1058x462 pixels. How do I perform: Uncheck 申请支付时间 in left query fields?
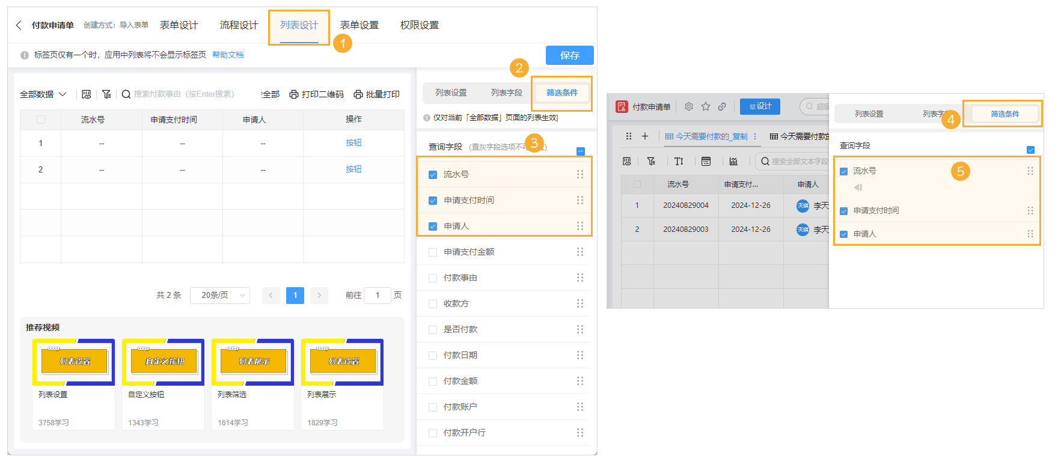point(433,201)
